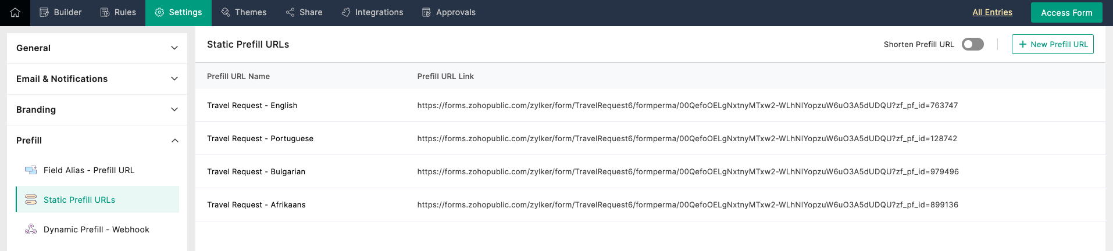The width and height of the screenshot is (1113, 251).
Task: Create a New Prefill URL
Action: [x=1053, y=44]
